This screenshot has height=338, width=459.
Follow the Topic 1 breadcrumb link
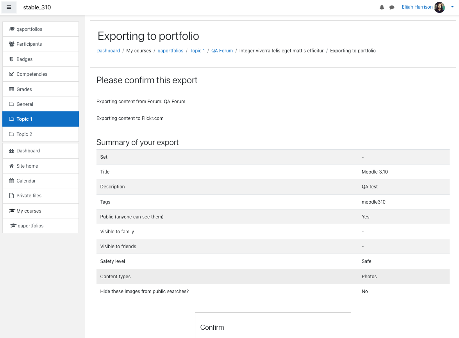point(197,51)
